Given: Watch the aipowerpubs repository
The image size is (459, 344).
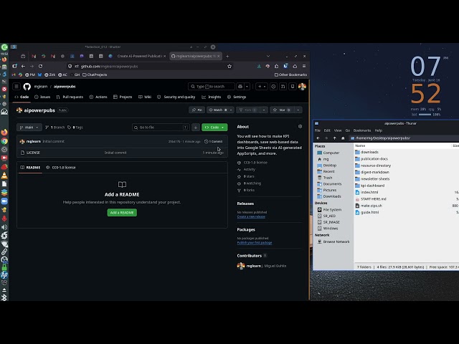Looking at the screenshot, I should coord(218,110).
